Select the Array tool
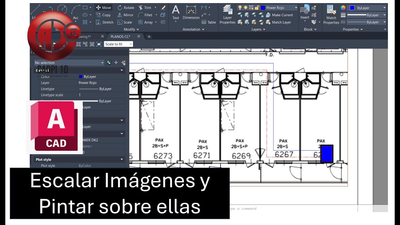 (x=145, y=22)
